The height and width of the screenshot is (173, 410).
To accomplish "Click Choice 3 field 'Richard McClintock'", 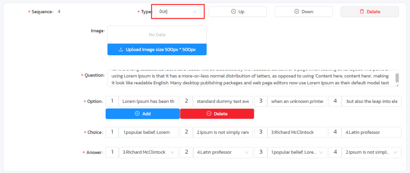I will point(297,132).
